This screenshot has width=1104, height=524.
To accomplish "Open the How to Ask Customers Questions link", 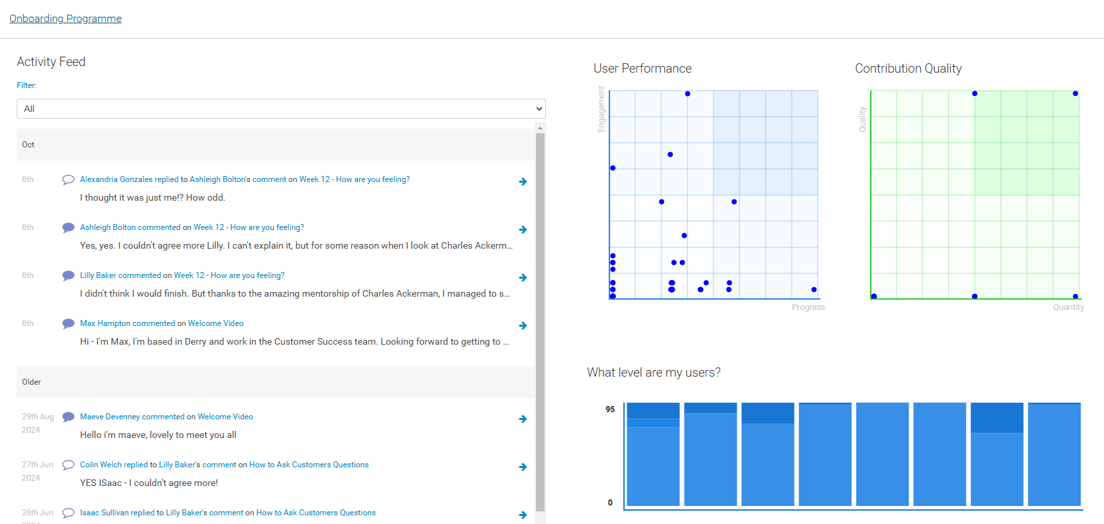I will point(309,464).
